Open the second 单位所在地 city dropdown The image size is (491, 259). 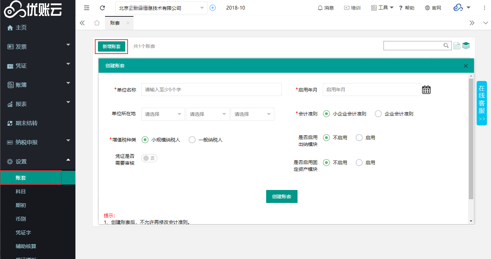tap(208, 114)
